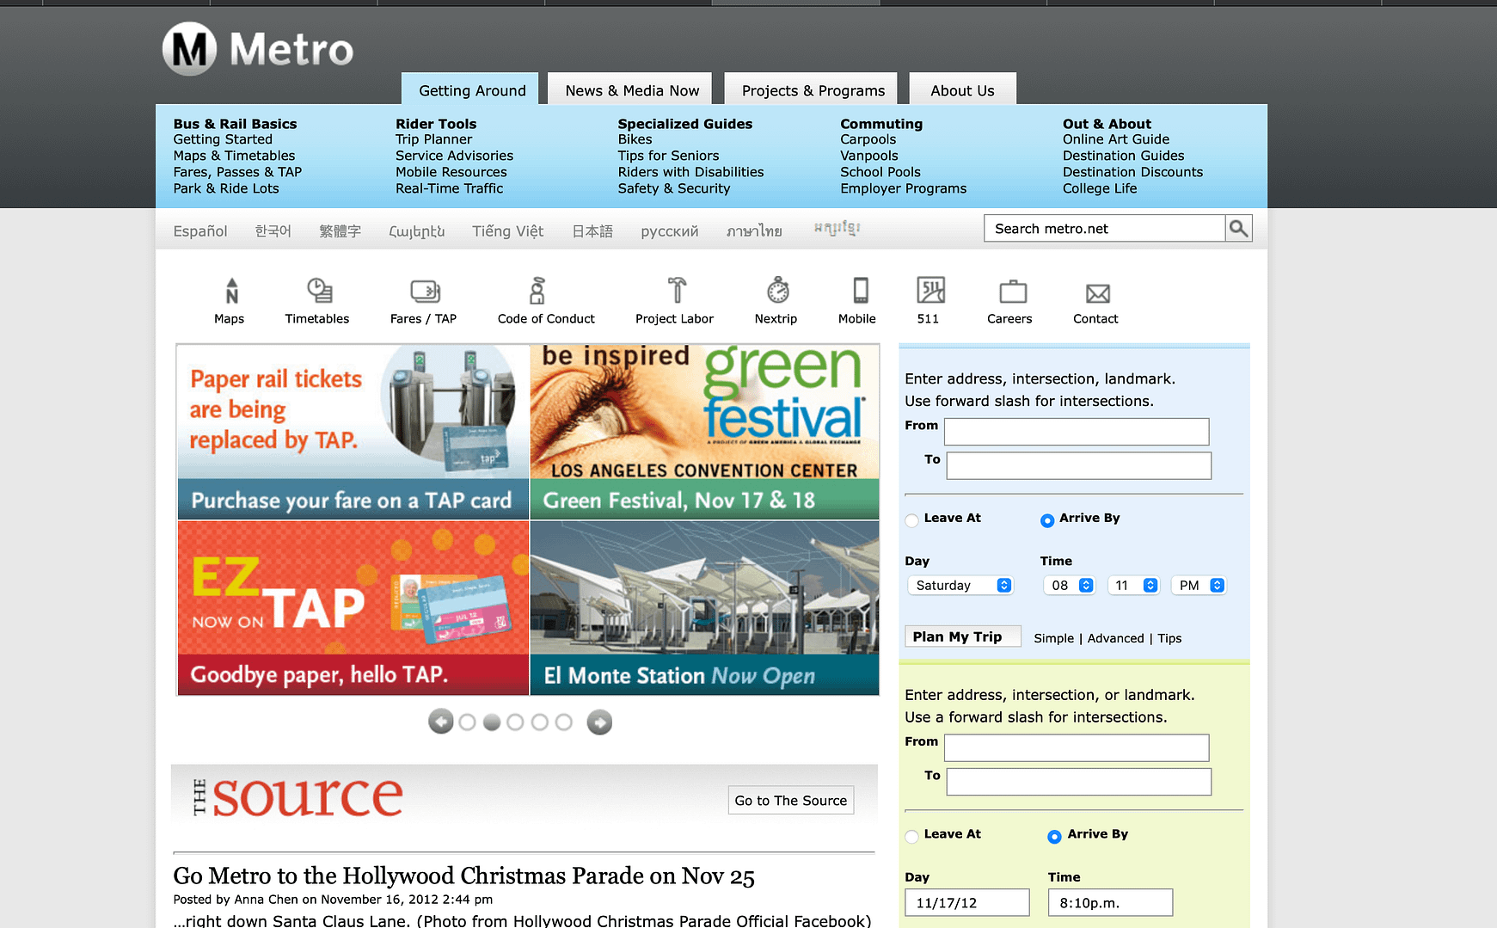Open the EZ TAP banner
Image resolution: width=1497 pixels, height=928 pixels.
click(353, 608)
